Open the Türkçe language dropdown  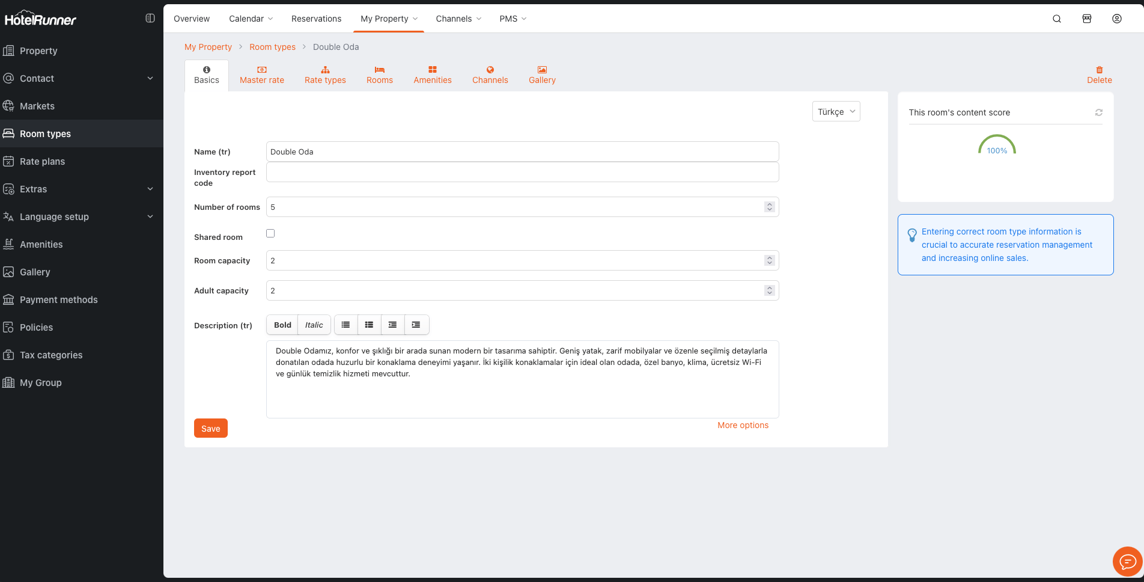coord(836,112)
